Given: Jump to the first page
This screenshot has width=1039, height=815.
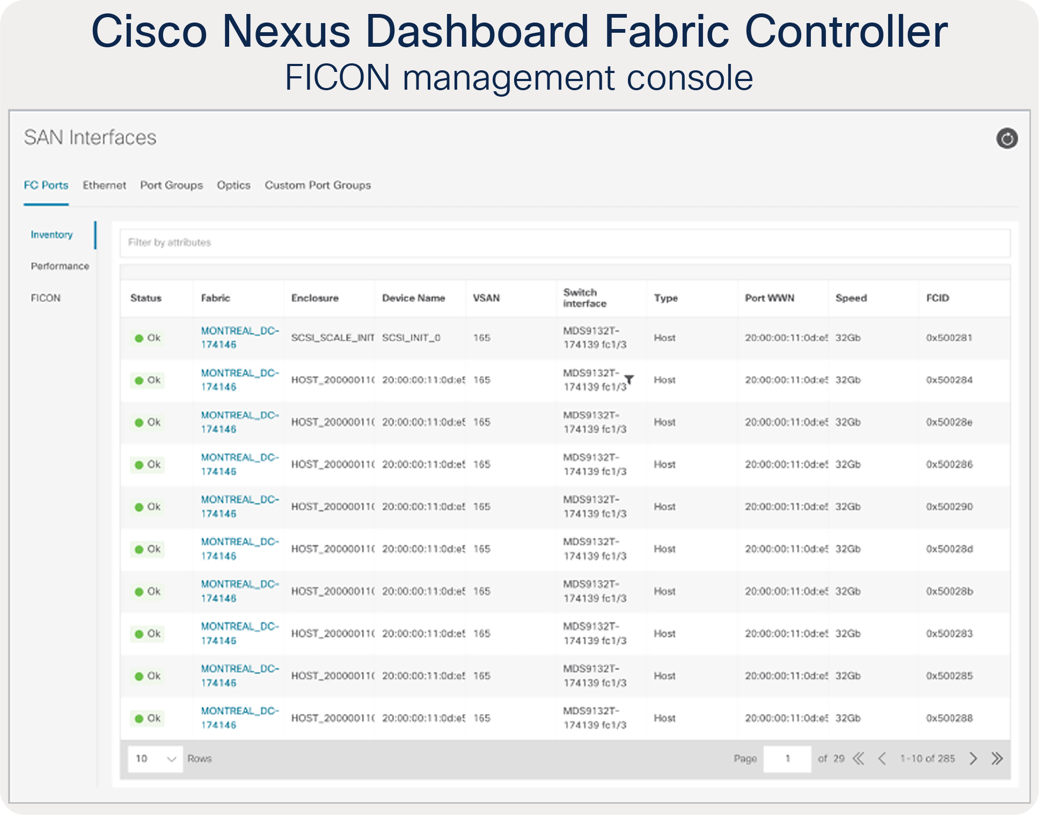Looking at the screenshot, I should pyautogui.click(x=859, y=759).
